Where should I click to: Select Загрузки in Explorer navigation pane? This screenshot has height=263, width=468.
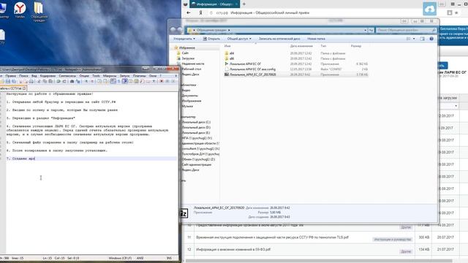[x=188, y=58]
